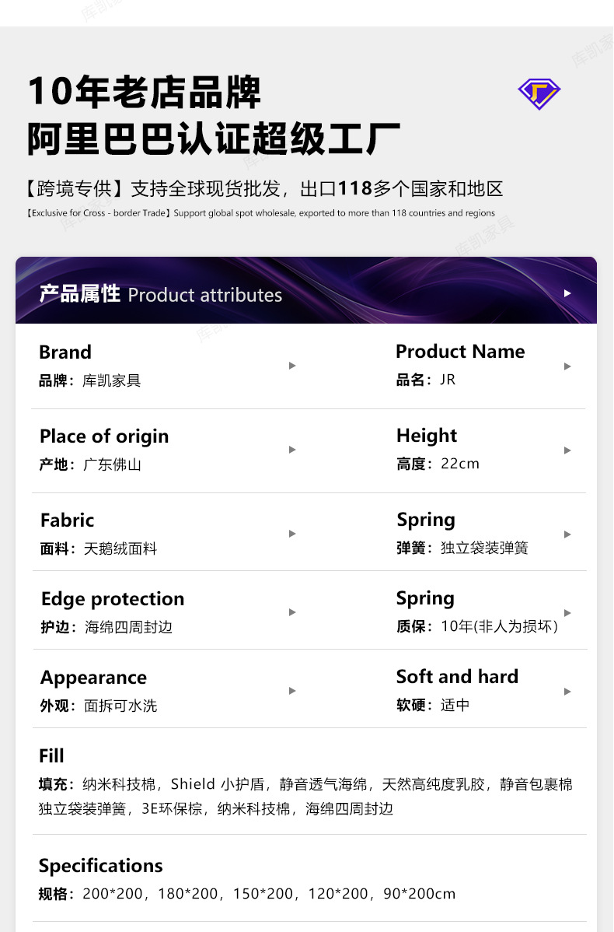Click the 跨境专供 wholesale tagline

pyautogui.click(x=264, y=188)
